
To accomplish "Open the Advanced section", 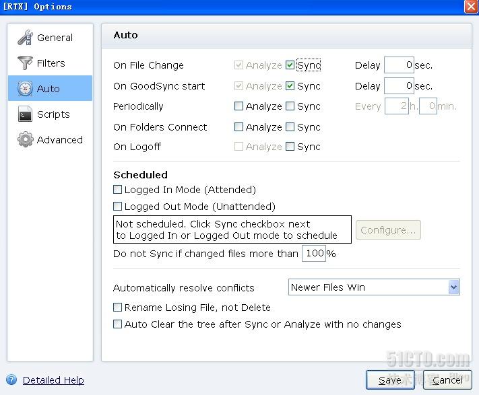I will pyautogui.click(x=50, y=139).
